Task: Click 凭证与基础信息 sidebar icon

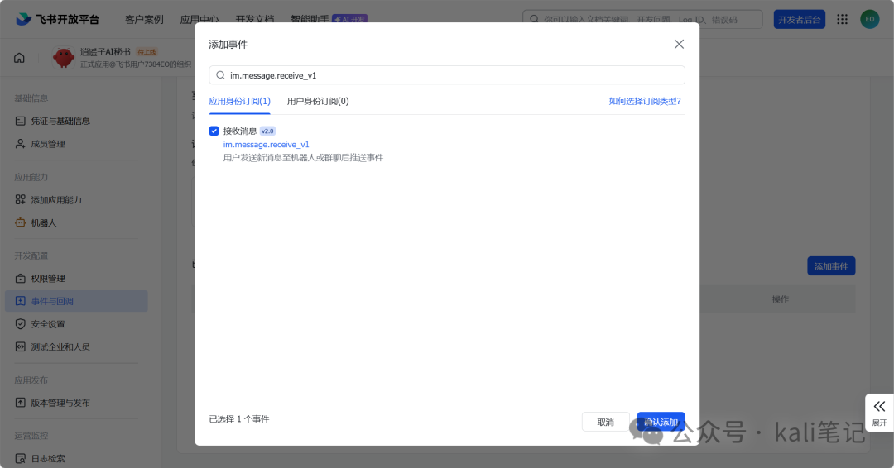Action: (21, 121)
